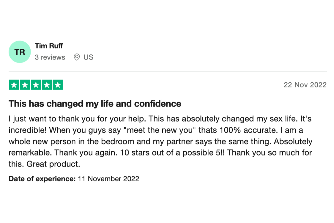Image resolution: width=334 pixels, height=223 pixels.
Task: Click the words "Great product." in the review
Action: tap(53, 164)
